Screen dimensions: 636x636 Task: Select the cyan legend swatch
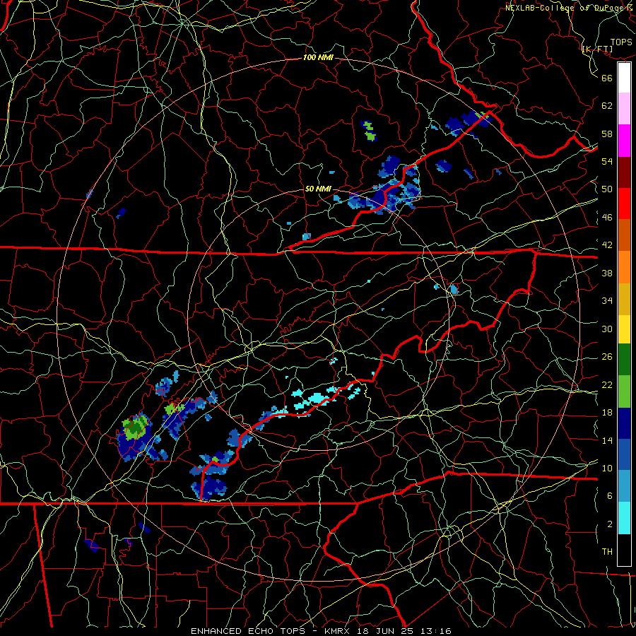[x=624, y=518]
